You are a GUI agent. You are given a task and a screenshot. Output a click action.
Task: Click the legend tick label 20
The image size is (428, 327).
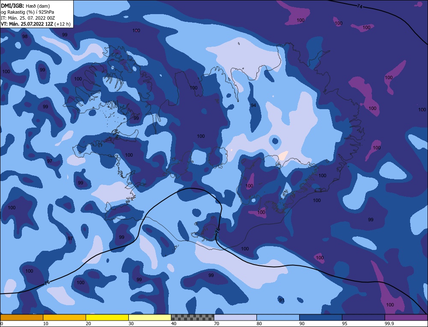(89, 324)
